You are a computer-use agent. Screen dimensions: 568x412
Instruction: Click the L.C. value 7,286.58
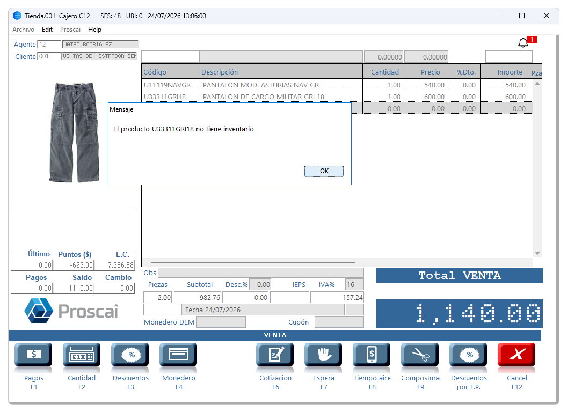(114, 265)
